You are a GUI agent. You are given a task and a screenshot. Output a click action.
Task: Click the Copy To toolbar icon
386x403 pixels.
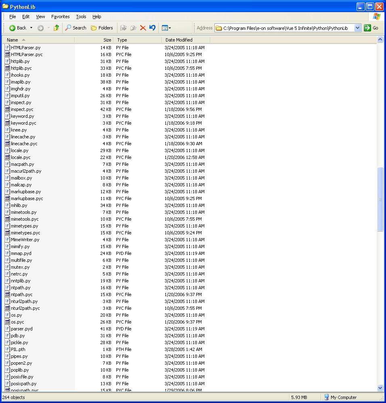coord(133,28)
